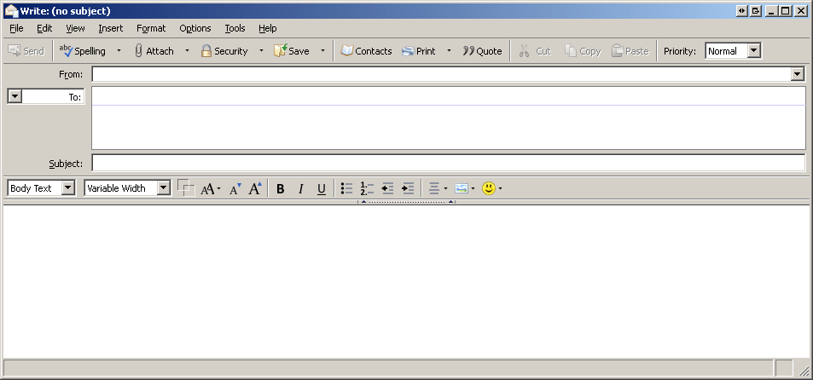Attach a file with the paperclip icon
The width and height of the screenshot is (813, 380).
[154, 51]
